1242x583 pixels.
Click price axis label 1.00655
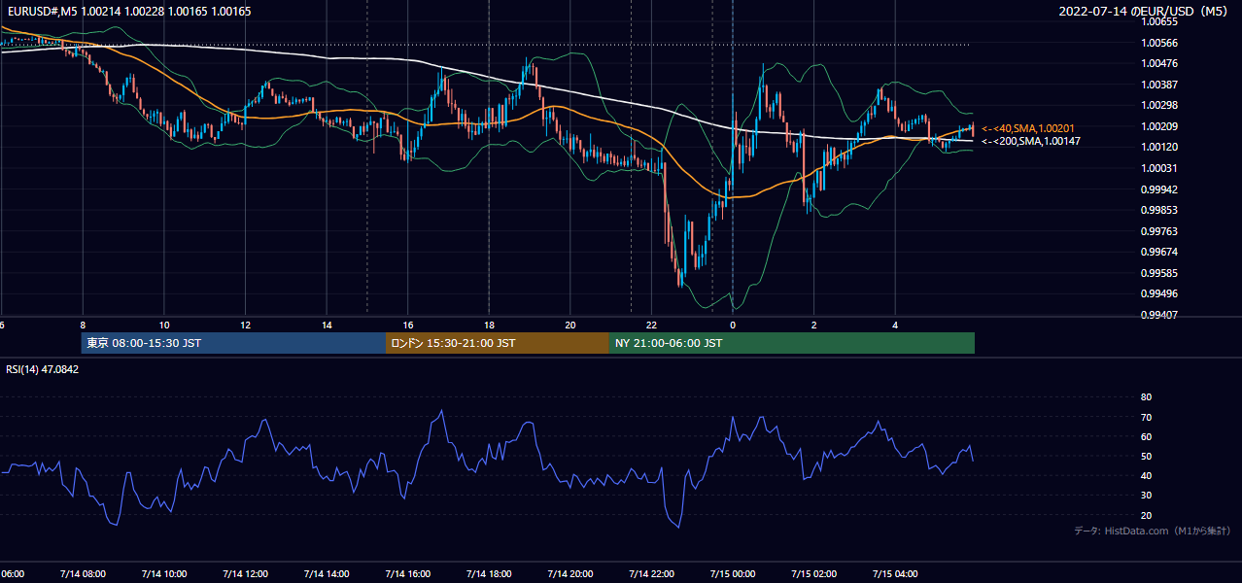[x=1158, y=21]
